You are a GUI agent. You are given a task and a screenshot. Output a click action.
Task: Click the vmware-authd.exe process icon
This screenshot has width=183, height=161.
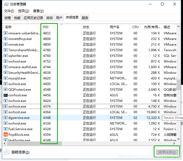6,67
